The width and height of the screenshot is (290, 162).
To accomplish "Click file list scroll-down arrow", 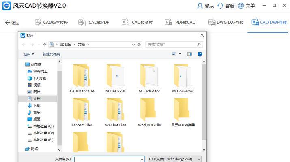I will (204, 150).
